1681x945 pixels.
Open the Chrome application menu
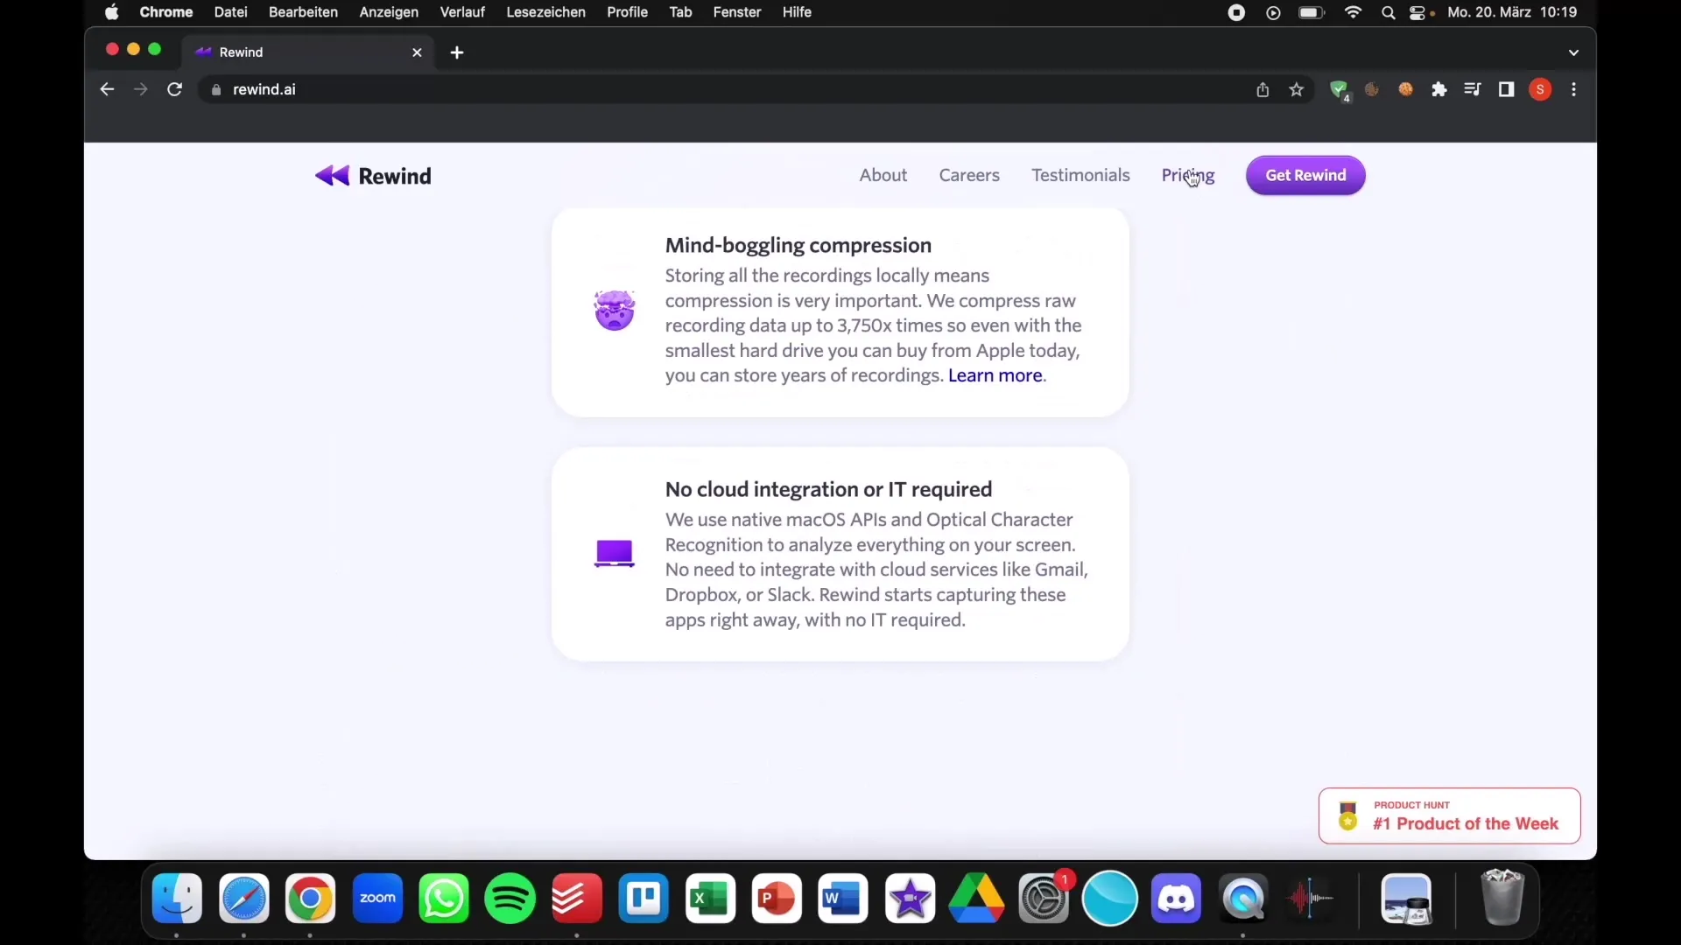pyautogui.click(x=166, y=12)
